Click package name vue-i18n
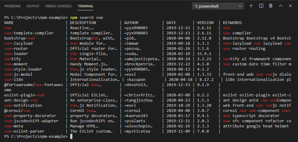 tap(14, 80)
